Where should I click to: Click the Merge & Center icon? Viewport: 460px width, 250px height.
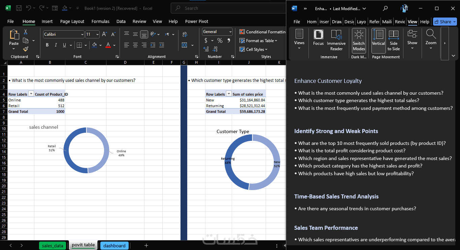(185, 45)
